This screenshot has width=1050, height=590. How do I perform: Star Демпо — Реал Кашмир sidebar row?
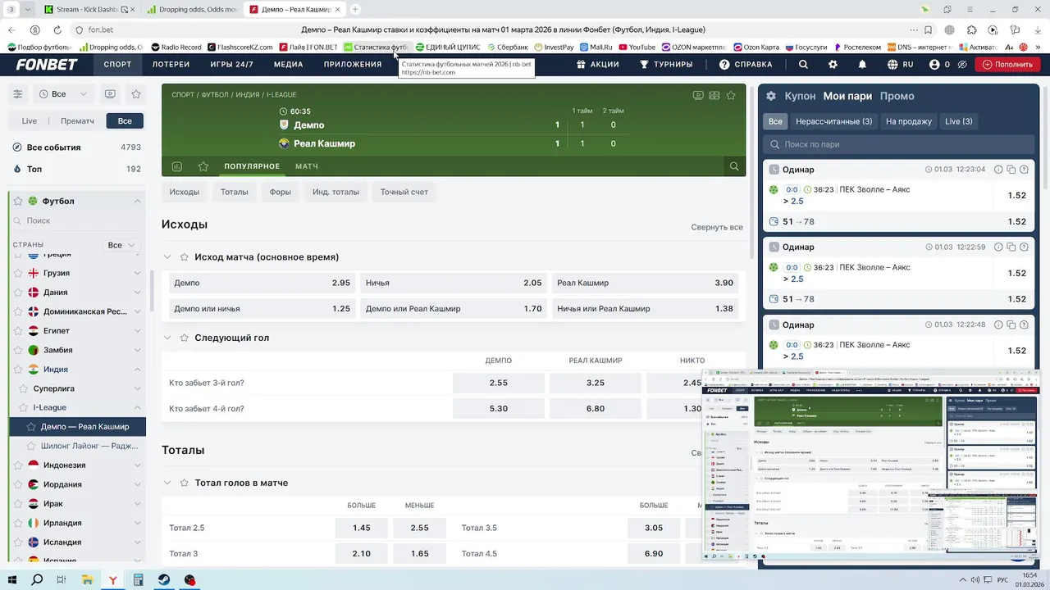tap(31, 427)
